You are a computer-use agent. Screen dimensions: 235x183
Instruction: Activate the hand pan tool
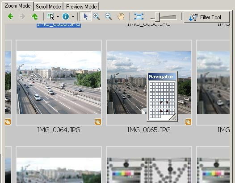pyautogui.click(x=121, y=16)
